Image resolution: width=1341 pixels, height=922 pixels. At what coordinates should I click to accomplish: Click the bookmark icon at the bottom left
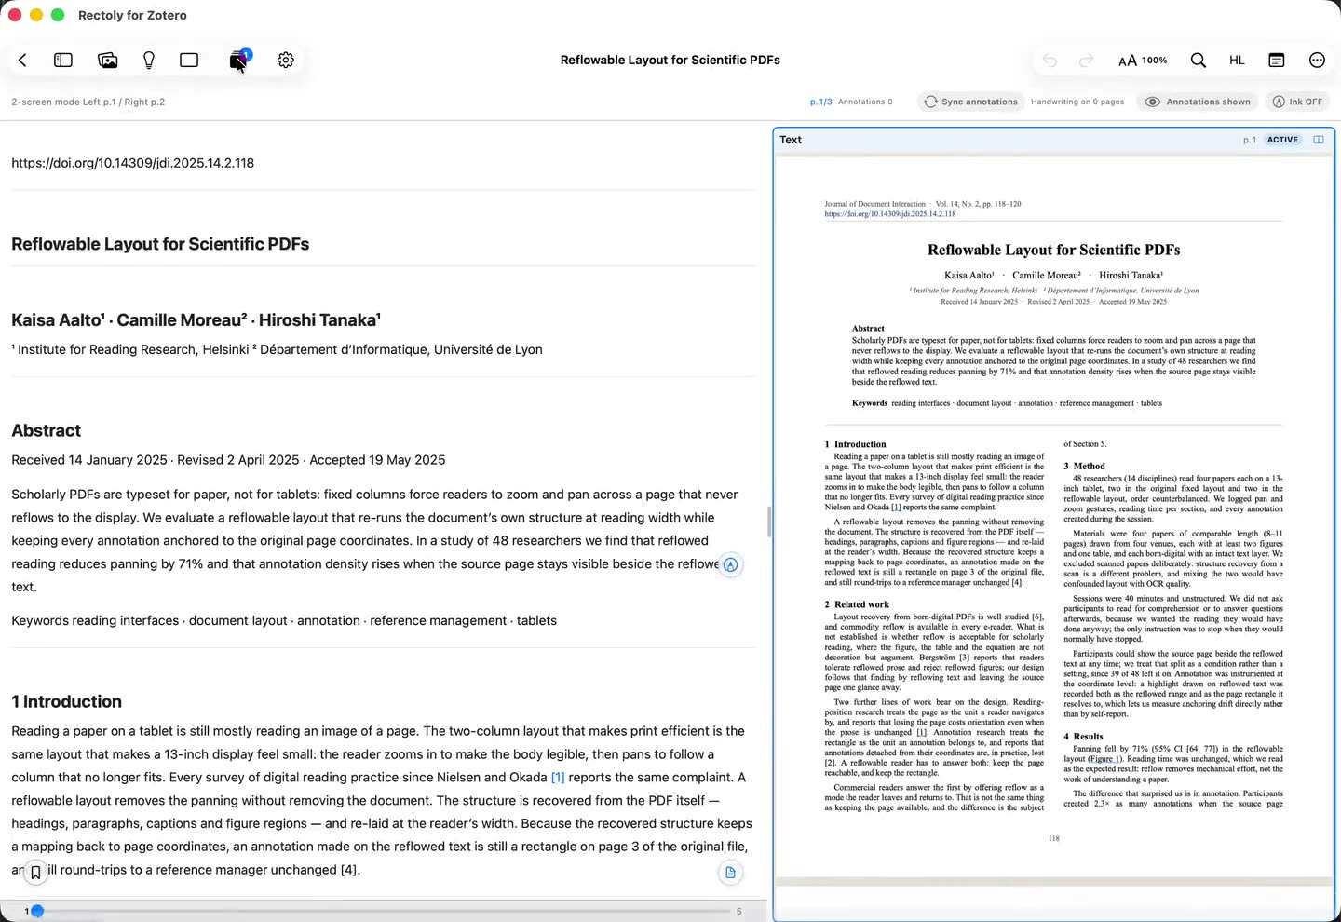[x=35, y=873]
